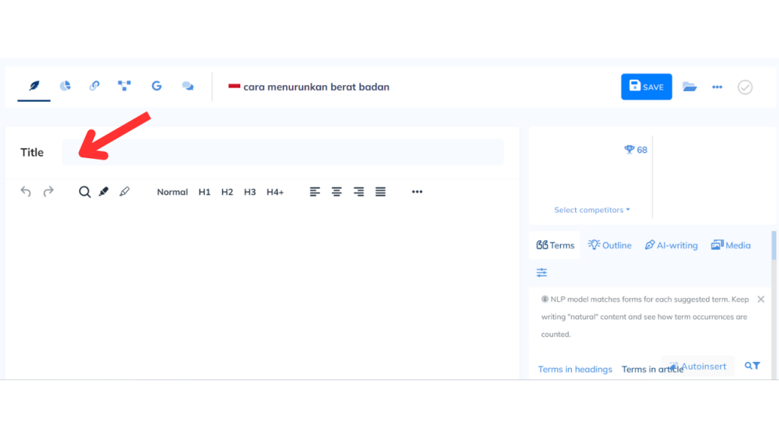This screenshot has width=779, height=438.
Task: Click the SAVE button
Action: (x=646, y=87)
